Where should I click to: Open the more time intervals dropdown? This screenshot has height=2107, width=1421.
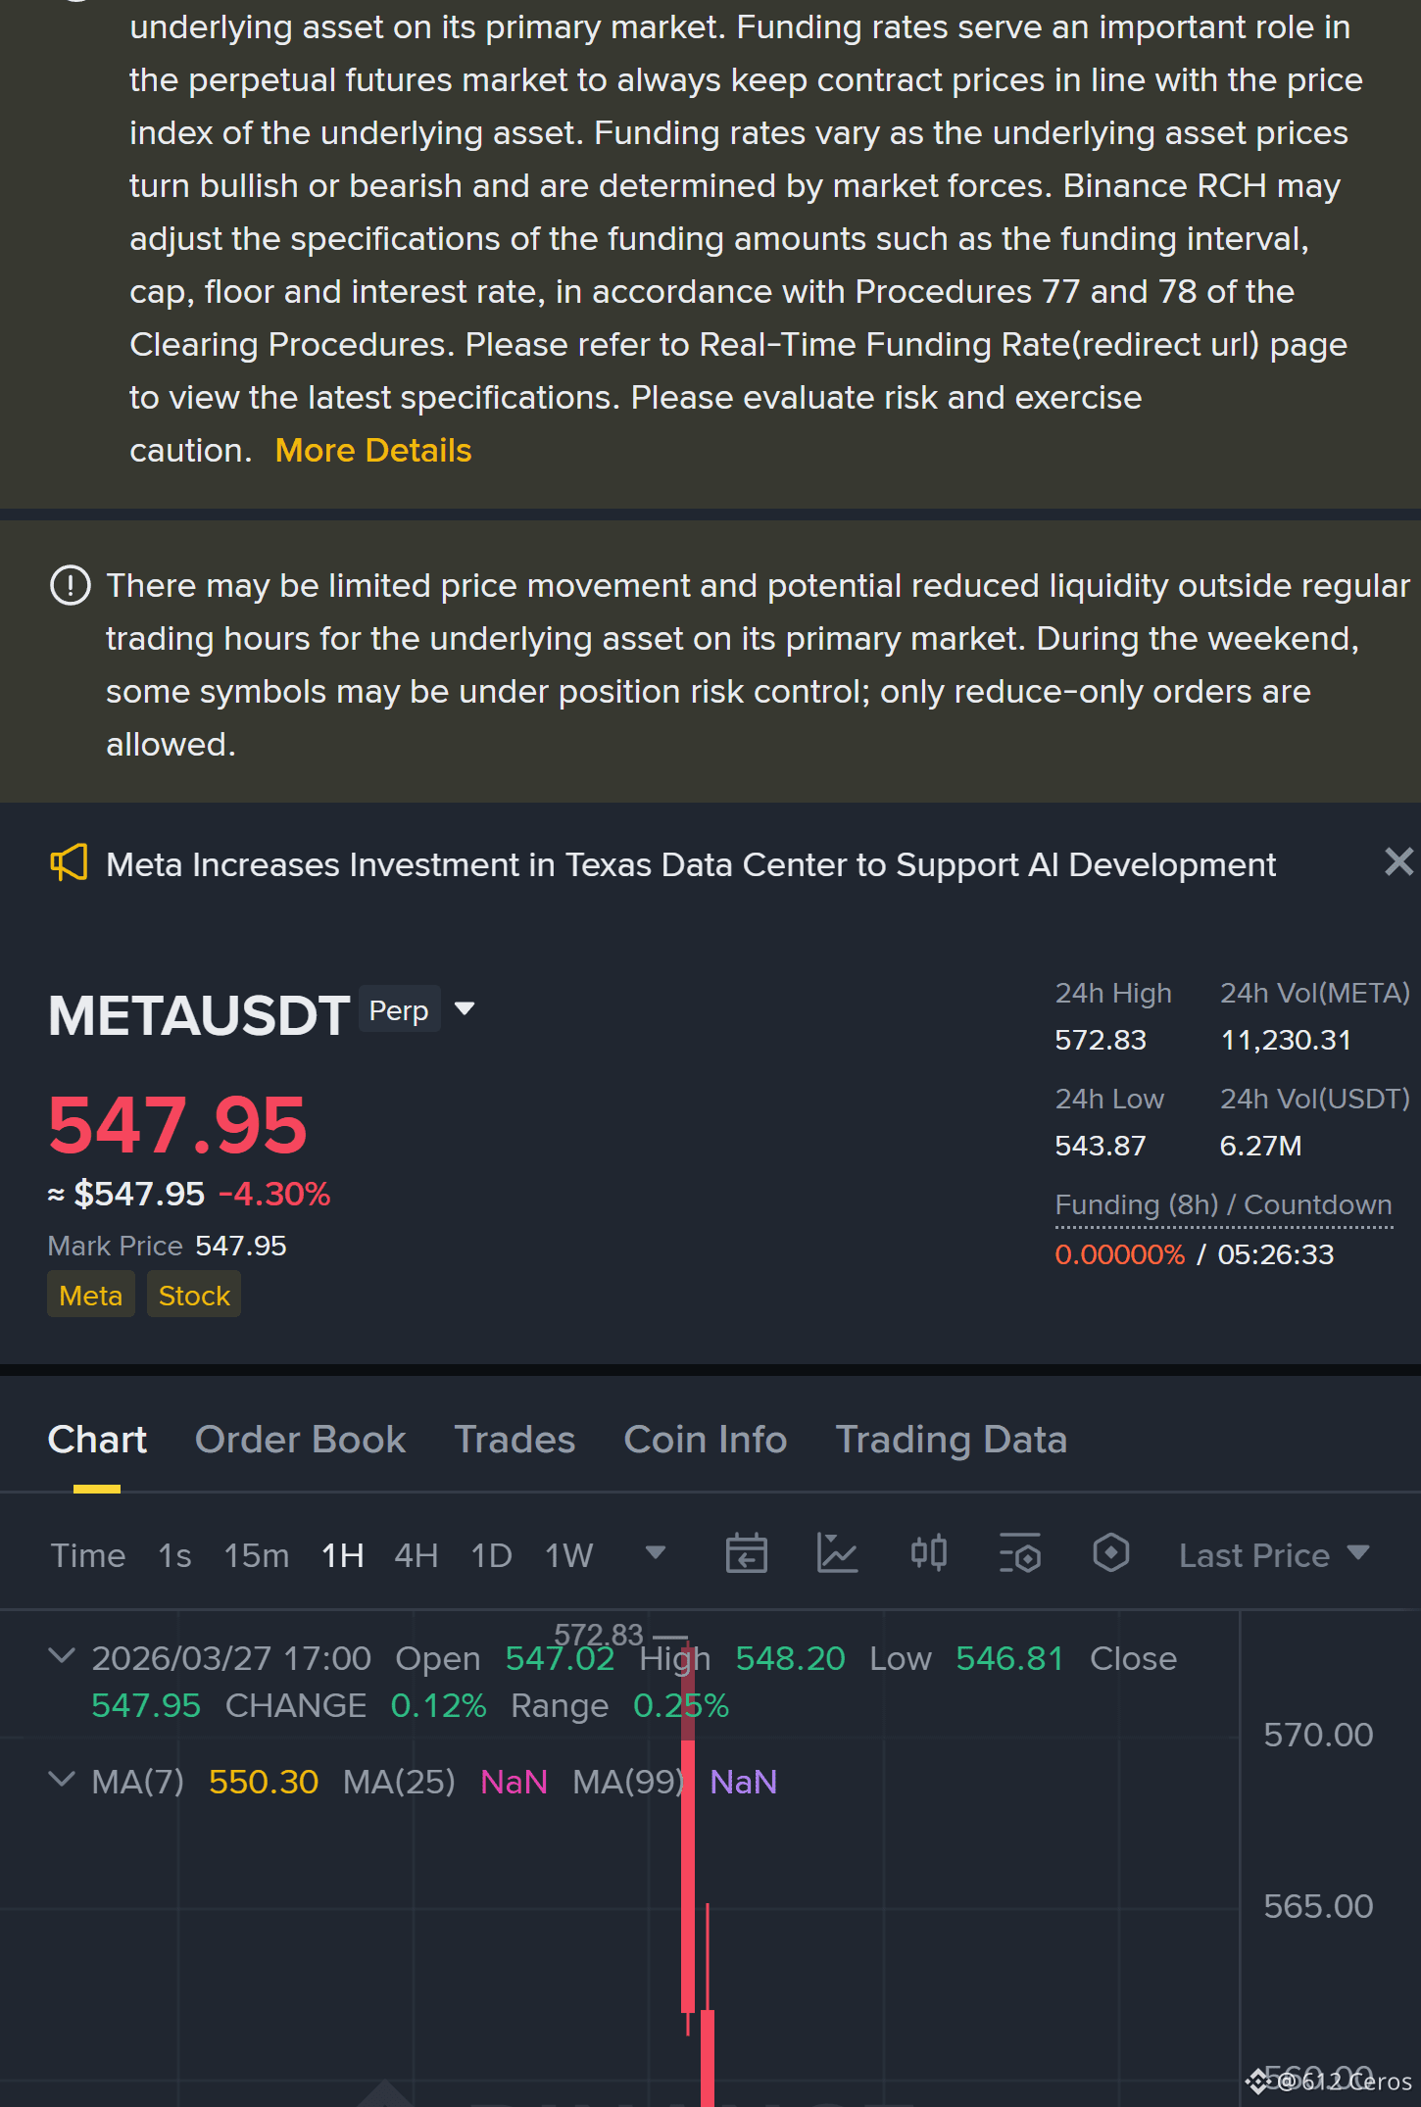pos(656,1552)
